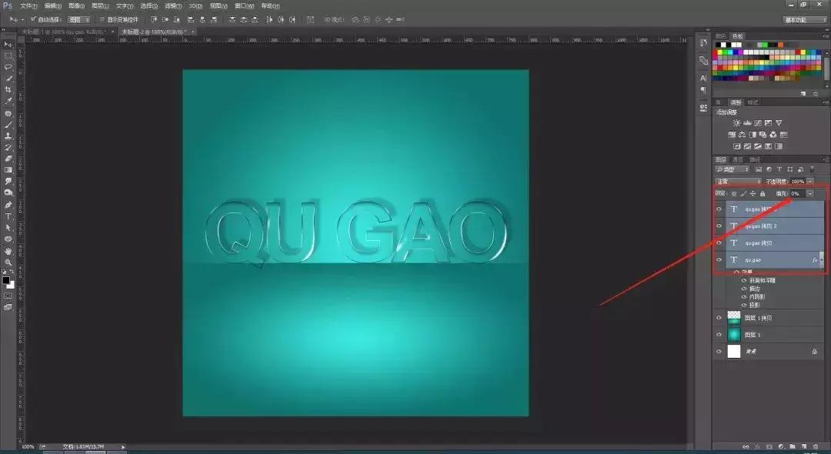831x454 pixels.
Task: Filter layers by type layers icon
Action: point(779,169)
